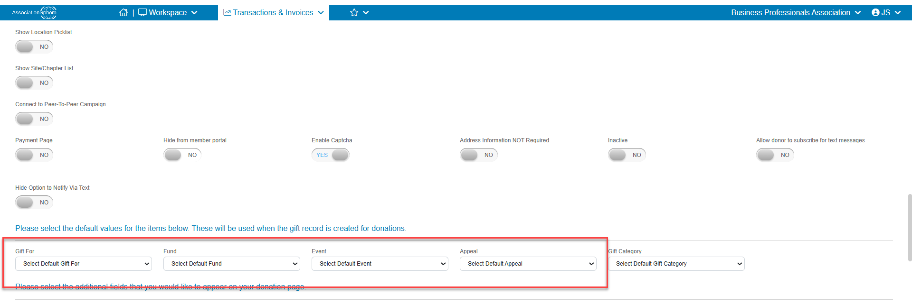The width and height of the screenshot is (912, 305).
Task: Click the Workspace monitor icon
Action: coord(142,13)
